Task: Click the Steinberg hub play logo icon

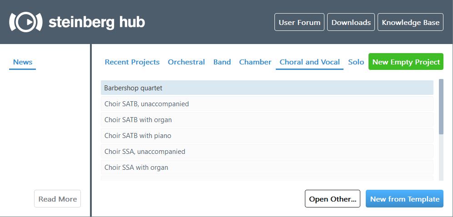Action: 26,22
